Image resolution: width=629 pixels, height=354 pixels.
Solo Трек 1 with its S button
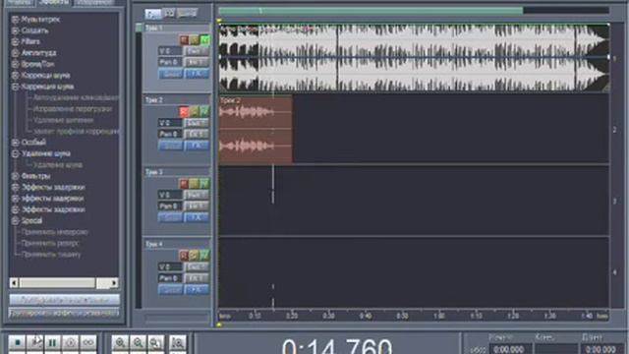195,39
